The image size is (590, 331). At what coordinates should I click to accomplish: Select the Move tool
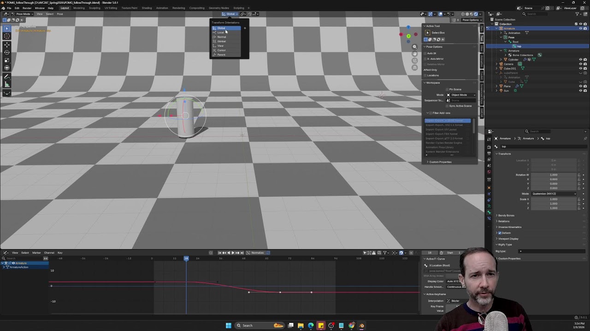coord(7,45)
